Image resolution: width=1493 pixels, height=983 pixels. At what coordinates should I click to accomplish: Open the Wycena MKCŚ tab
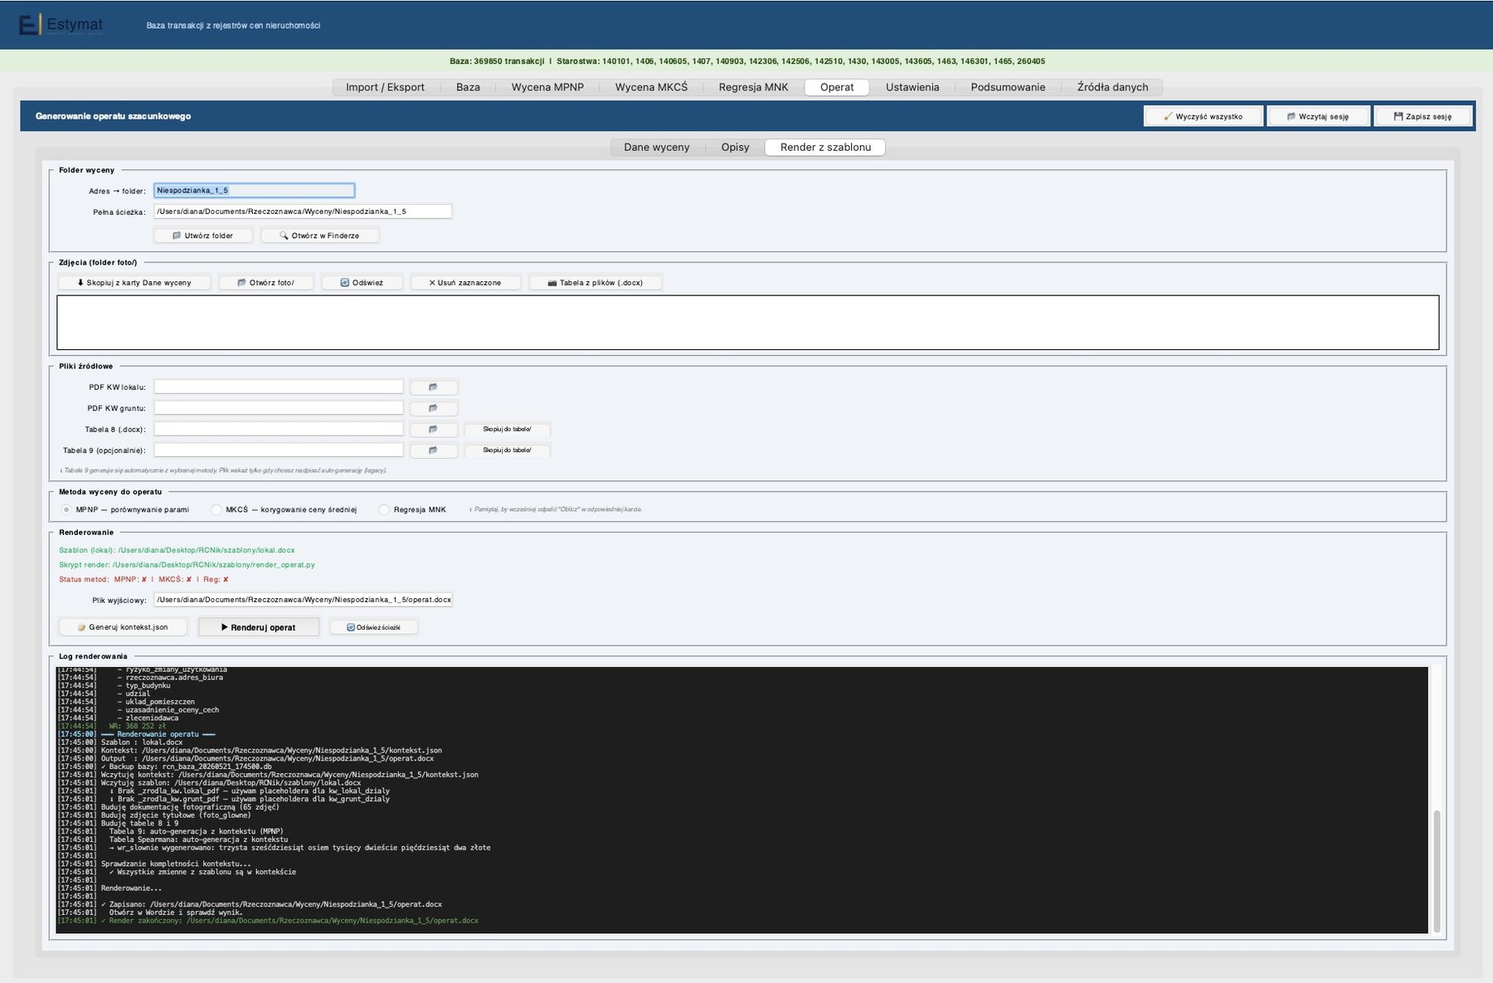point(651,87)
